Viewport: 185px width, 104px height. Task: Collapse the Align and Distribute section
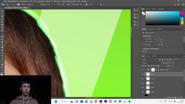(142, 49)
